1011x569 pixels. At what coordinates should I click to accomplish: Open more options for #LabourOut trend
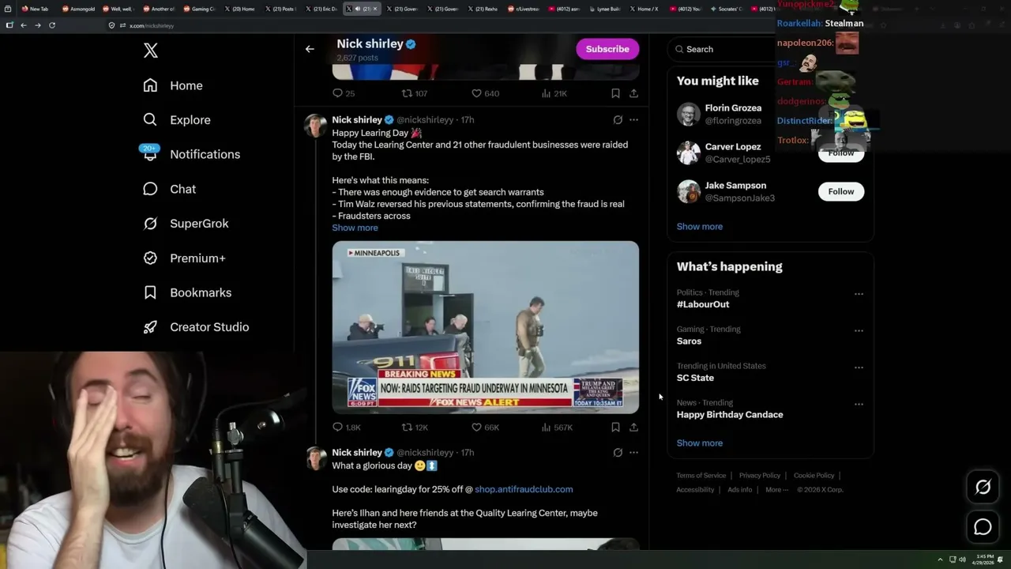859,294
